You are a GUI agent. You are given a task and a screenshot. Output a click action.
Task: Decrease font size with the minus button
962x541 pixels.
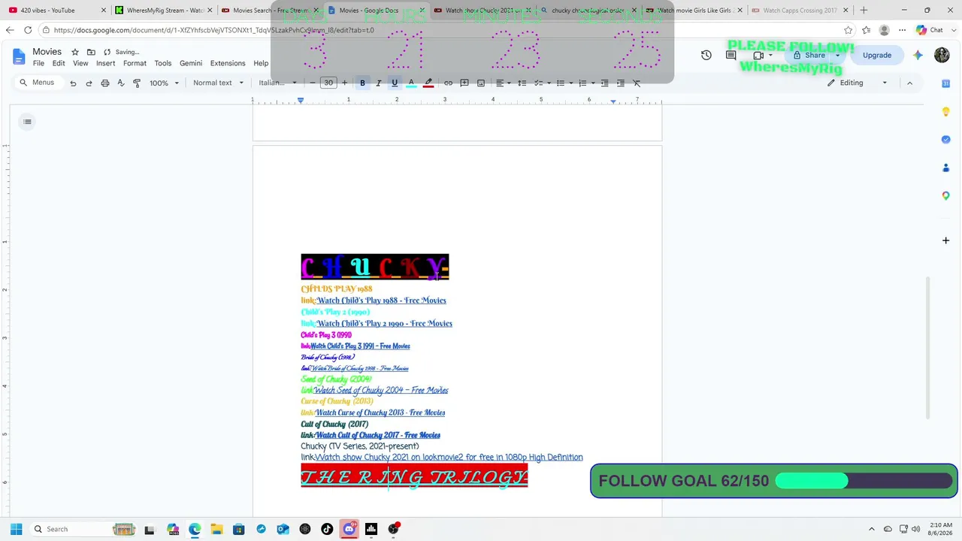313,83
